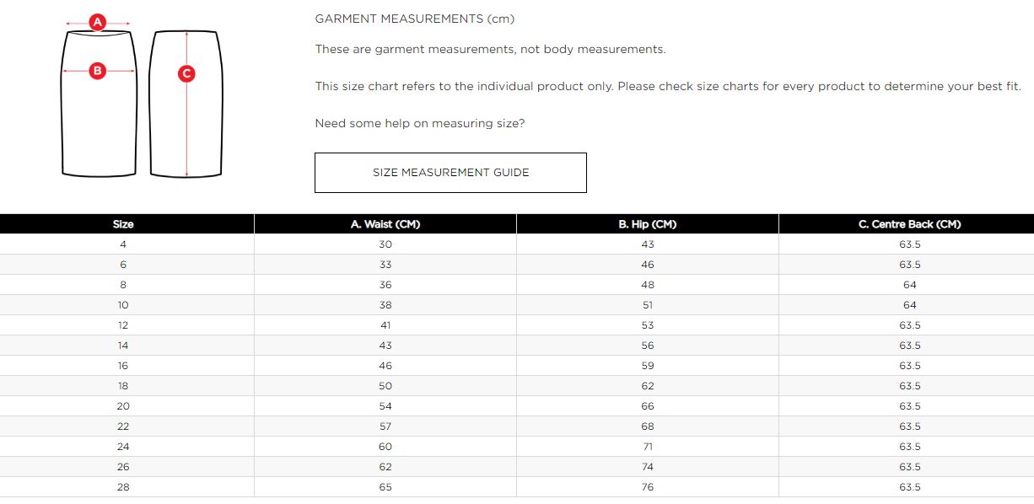The image size is (1034, 504).
Task: Click the Size column header
Action: click(123, 224)
